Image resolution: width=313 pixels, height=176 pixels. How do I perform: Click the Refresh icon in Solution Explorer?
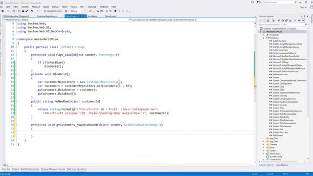(283, 21)
